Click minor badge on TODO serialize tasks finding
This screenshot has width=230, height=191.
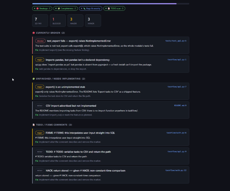40,152
